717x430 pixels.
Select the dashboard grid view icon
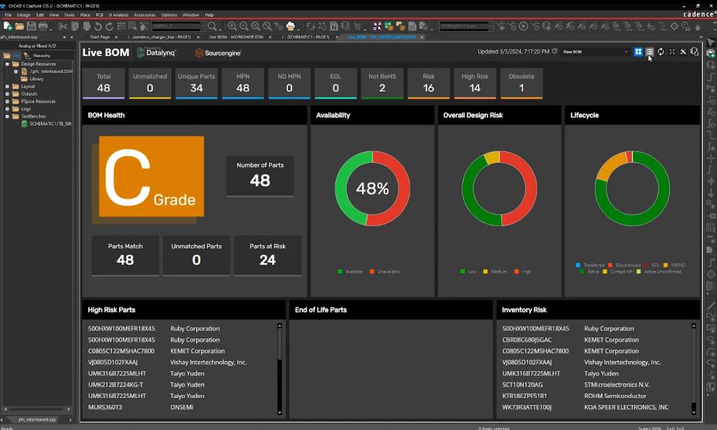(x=638, y=52)
